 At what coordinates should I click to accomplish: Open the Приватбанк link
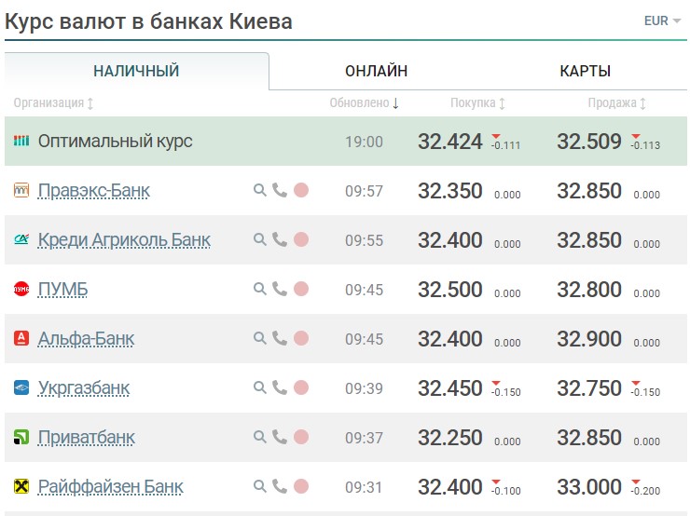tap(87, 438)
